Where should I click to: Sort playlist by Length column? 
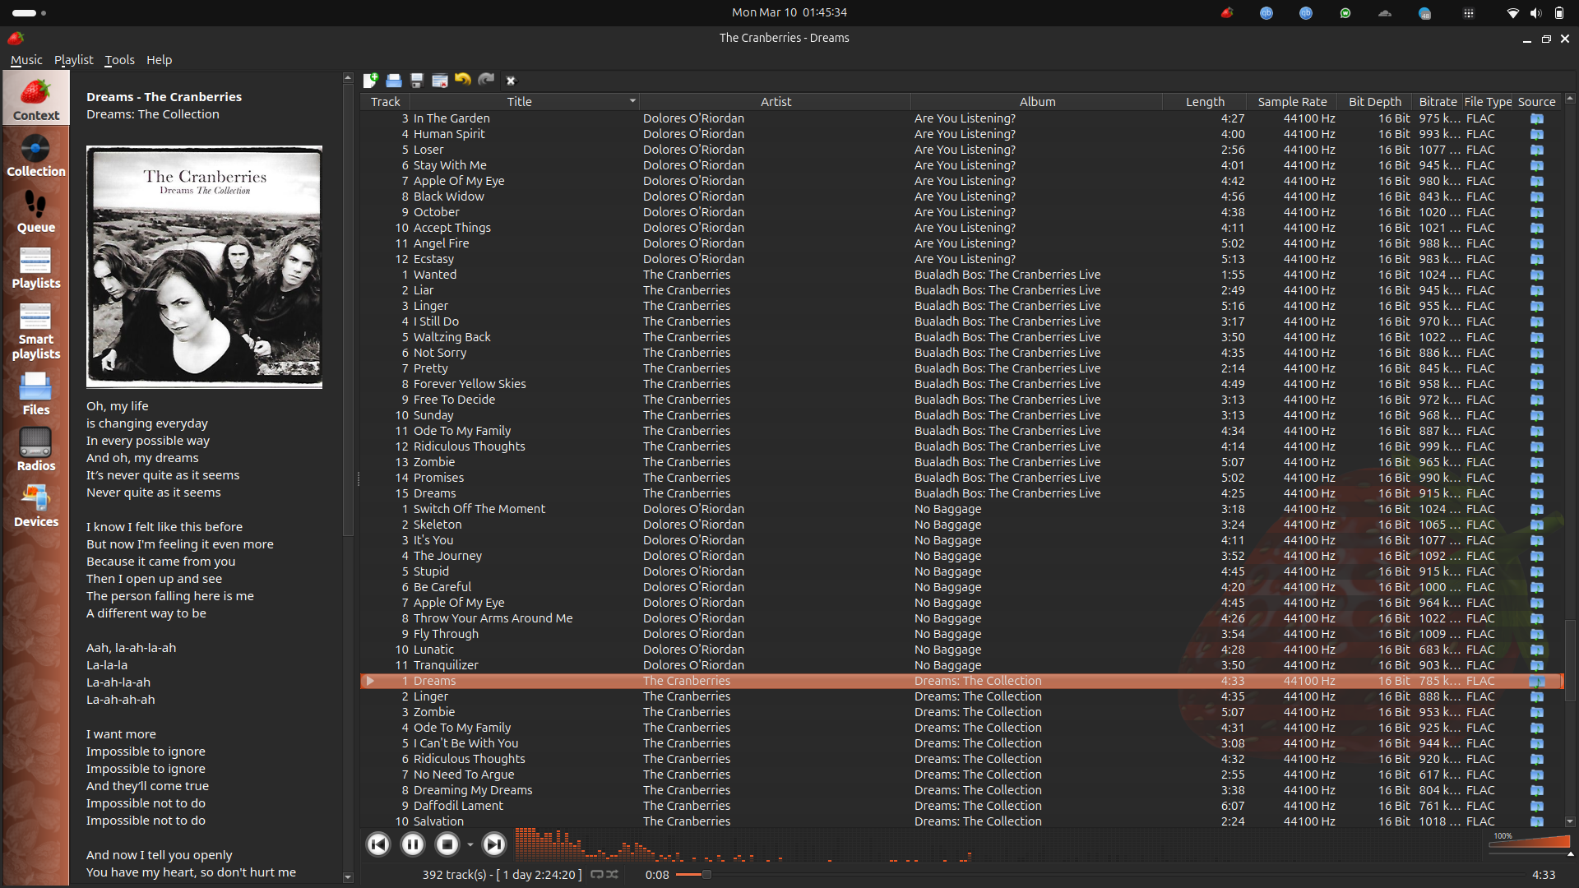(1205, 102)
